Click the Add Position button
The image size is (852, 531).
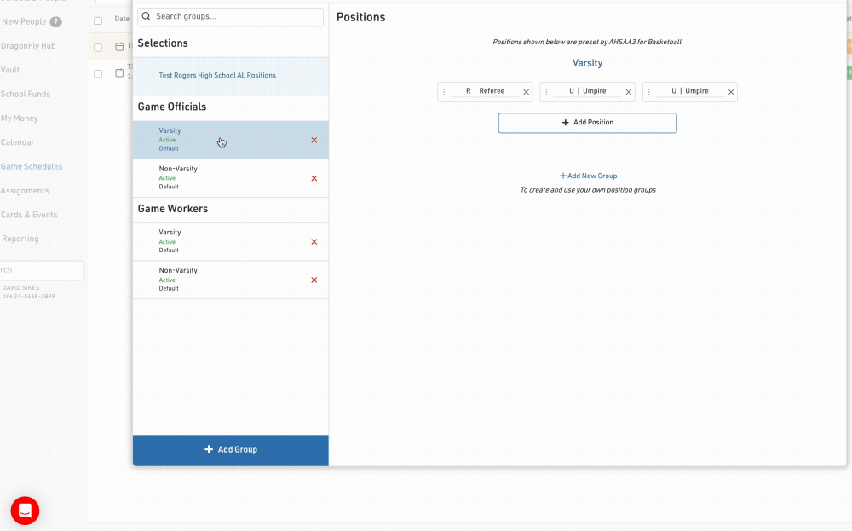click(587, 123)
